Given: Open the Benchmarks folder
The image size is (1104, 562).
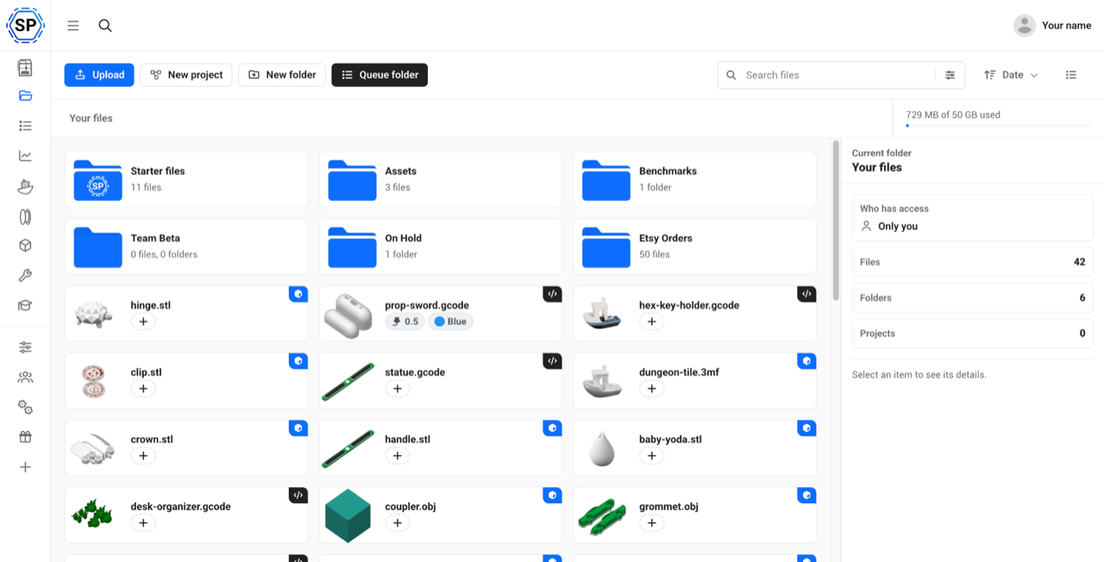Looking at the screenshot, I should (x=695, y=179).
